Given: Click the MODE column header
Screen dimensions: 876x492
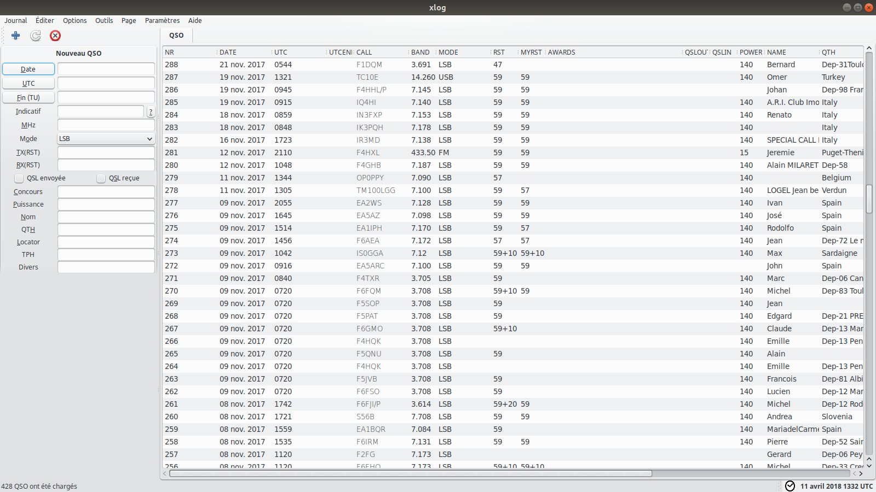Looking at the screenshot, I should tap(464, 52).
